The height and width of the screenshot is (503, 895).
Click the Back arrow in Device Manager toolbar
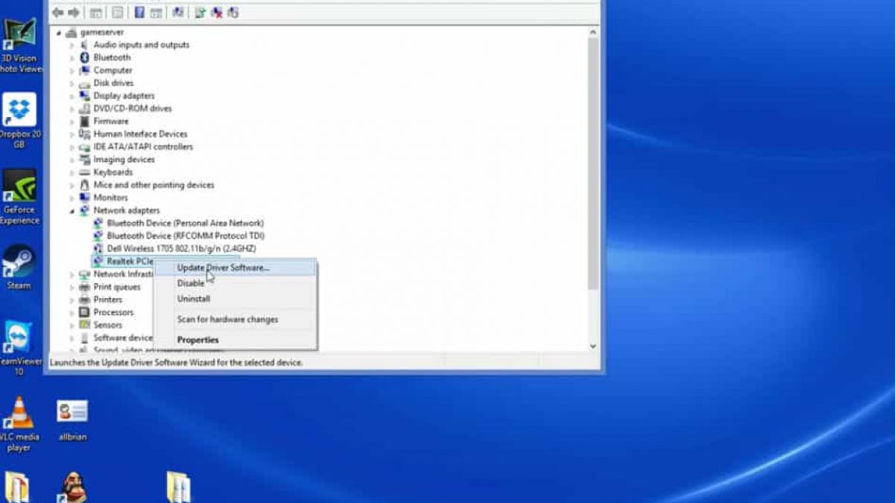click(x=58, y=13)
